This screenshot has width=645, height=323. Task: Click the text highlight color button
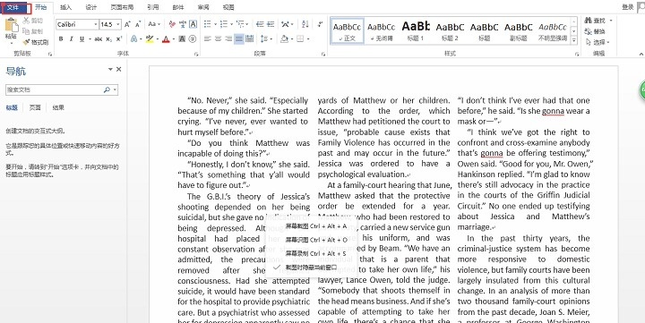coord(150,39)
